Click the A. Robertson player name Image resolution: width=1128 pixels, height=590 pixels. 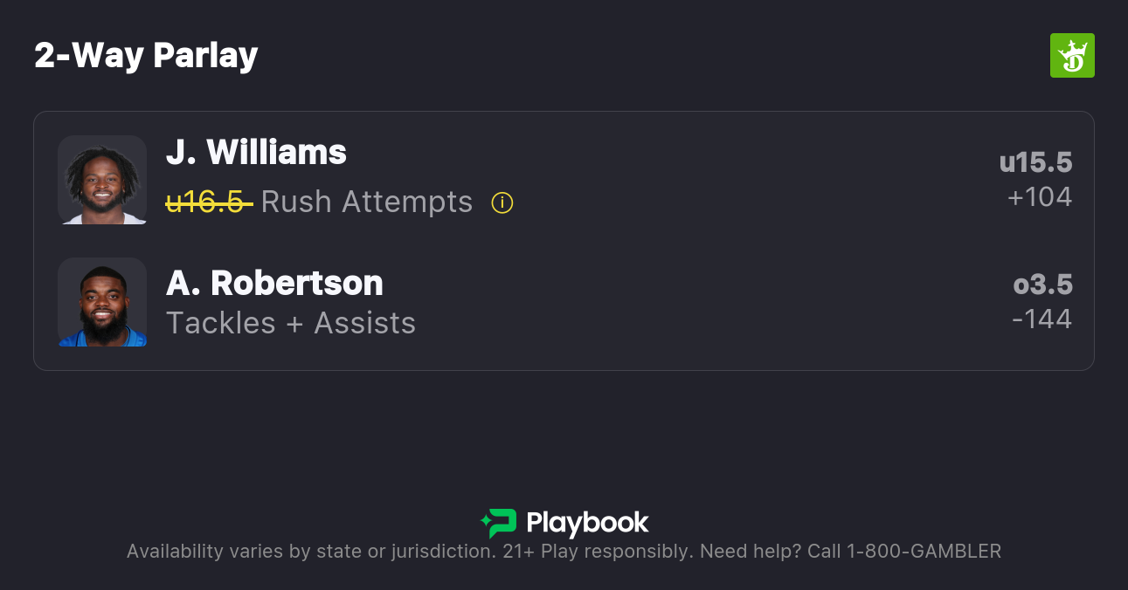point(274,284)
